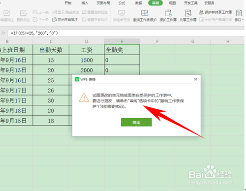Image resolution: width=246 pixels, height=191 pixels.
Task: Click the 全勤奖 header cell
Action: (x=122, y=50)
